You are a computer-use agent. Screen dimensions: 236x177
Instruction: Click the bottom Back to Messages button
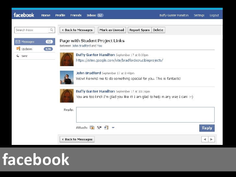tap(77, 139)
